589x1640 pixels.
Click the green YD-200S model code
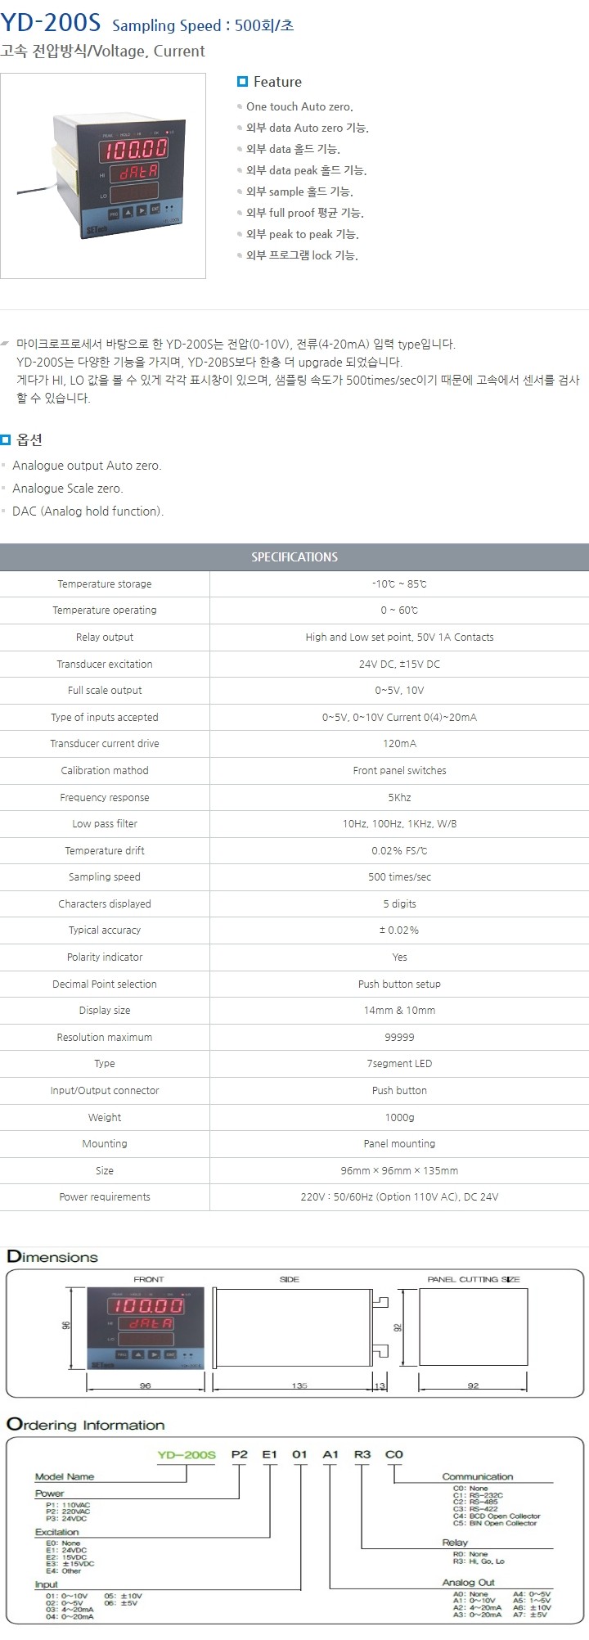pyautogui.click(x=187, y=1455)
